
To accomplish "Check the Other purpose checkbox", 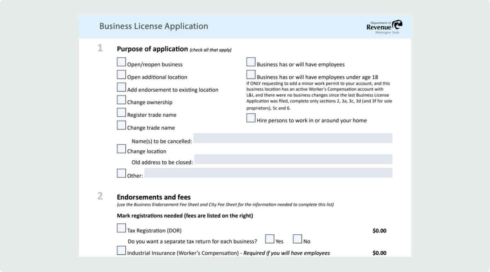I will (x=121, y=173).
